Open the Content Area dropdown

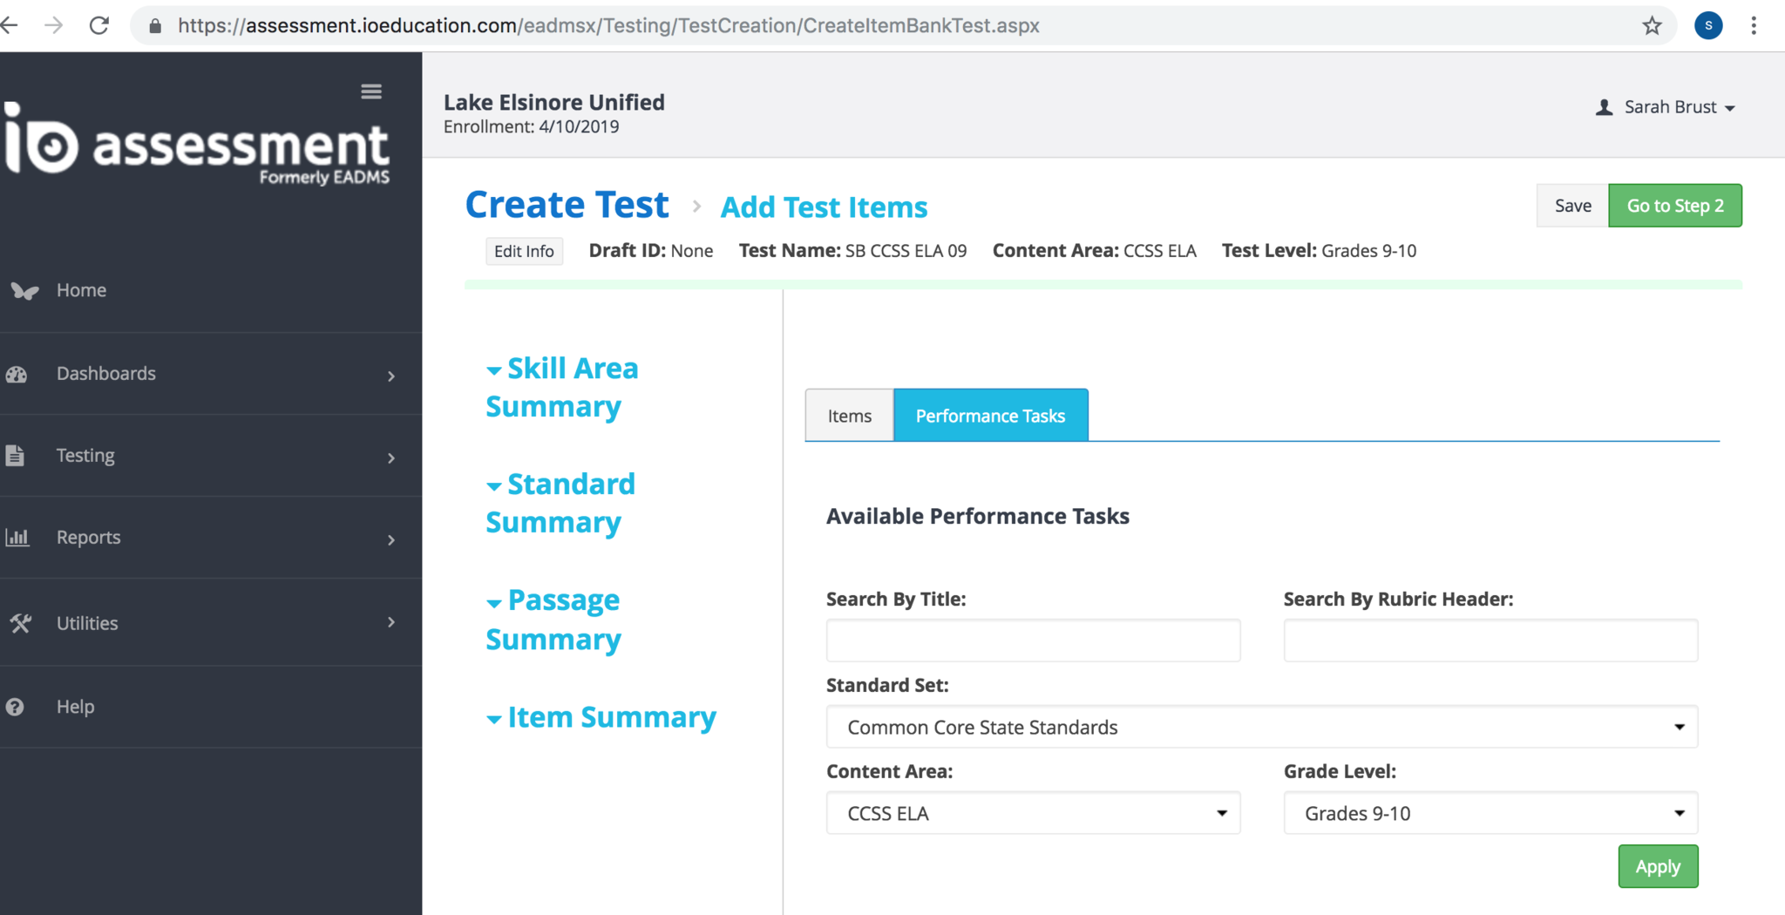1033,813
